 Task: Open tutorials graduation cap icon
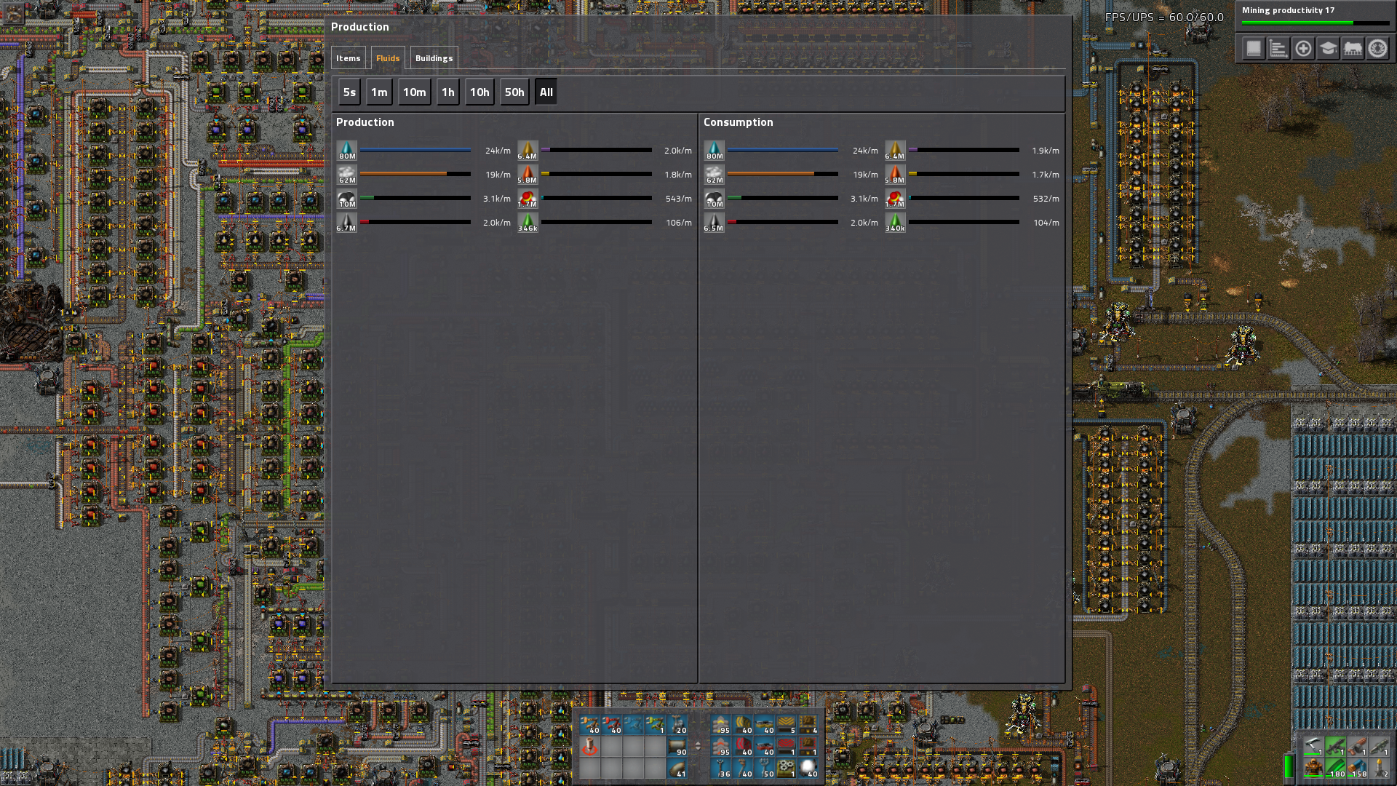click(1328, 49)
